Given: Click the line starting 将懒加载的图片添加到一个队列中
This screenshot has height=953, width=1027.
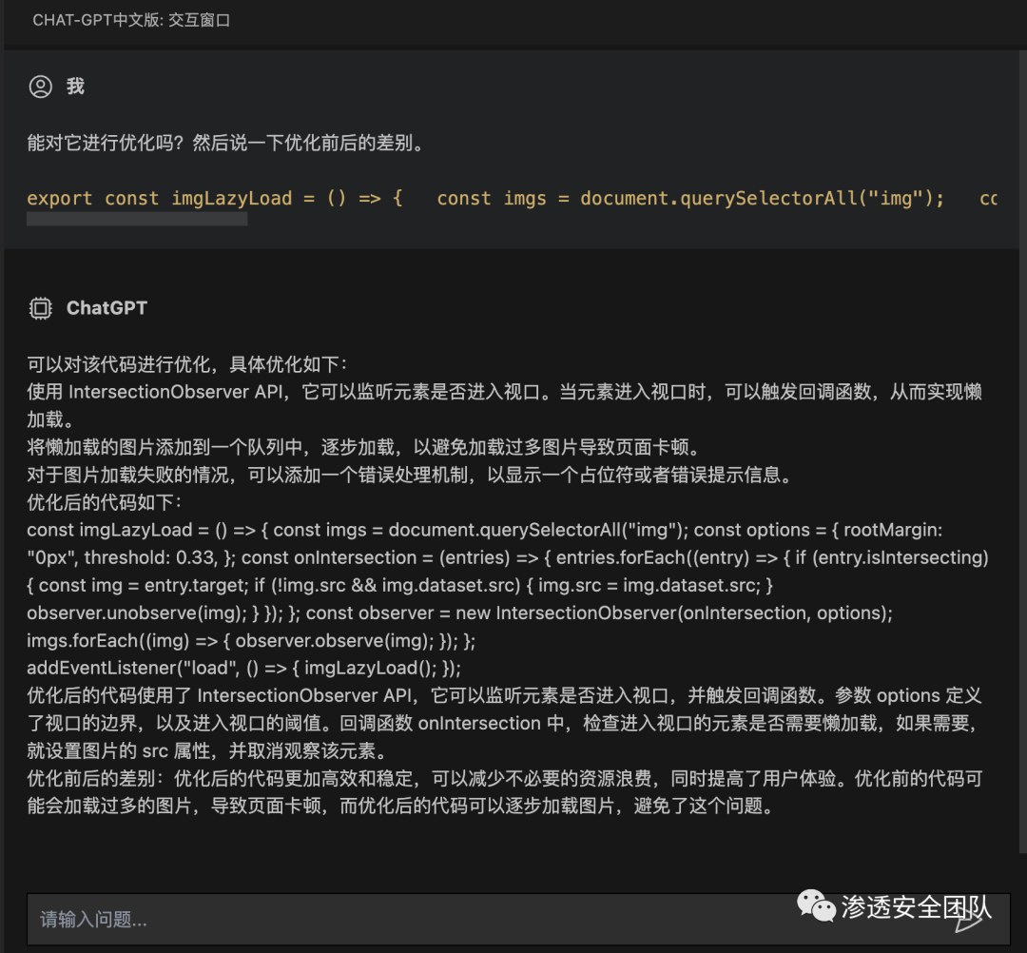Looking at the screenshot, I should pos(364,447).
